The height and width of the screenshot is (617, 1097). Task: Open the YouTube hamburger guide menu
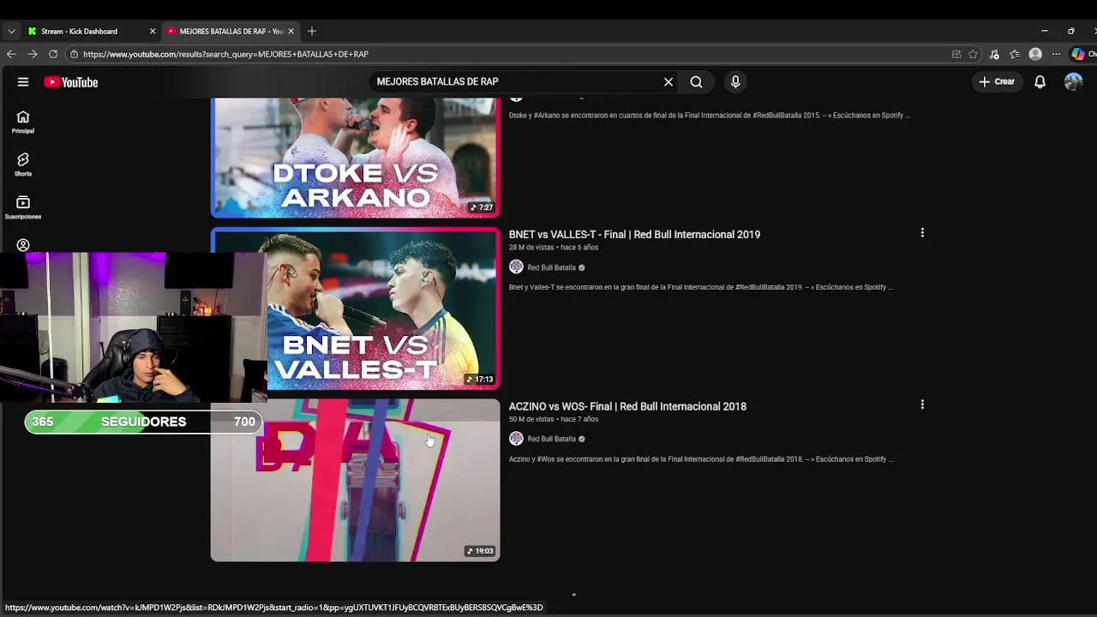[x=23, y=82]
